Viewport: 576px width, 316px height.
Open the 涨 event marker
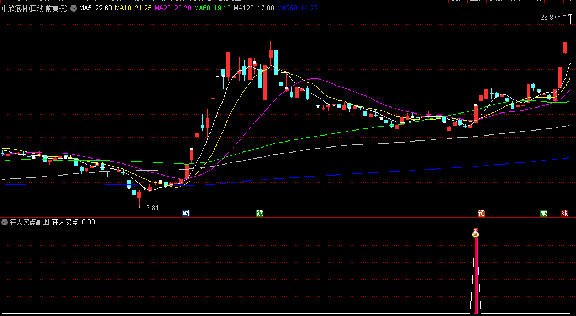(564, 213)
